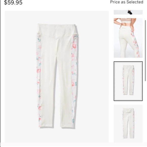Image resolution: width=147 pixels, height=147 pixels.
Task: Click the large main leggings product image
Action: (x=57, y=77)
